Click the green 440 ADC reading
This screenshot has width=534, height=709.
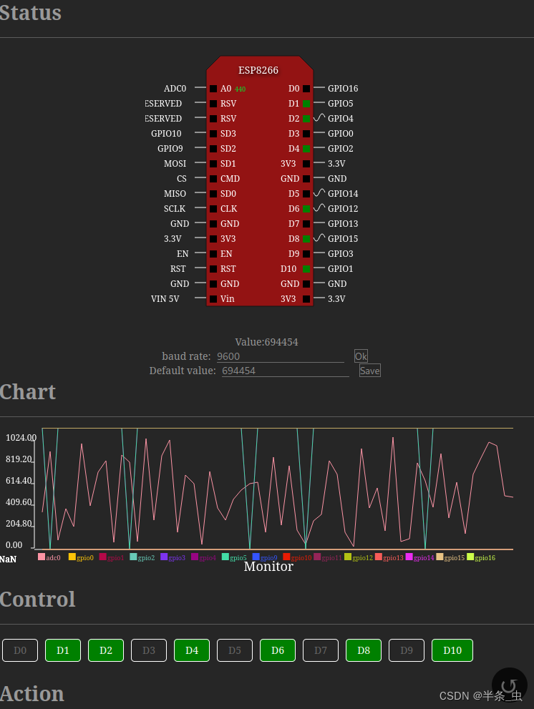point(241,89)
